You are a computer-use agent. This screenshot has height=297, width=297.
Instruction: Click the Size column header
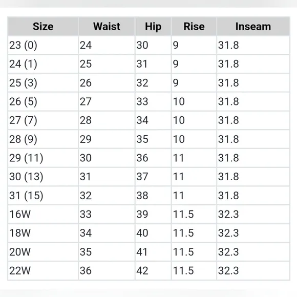coord(43,26)
